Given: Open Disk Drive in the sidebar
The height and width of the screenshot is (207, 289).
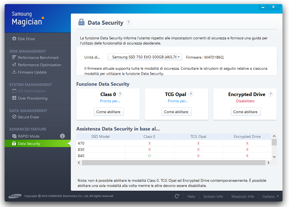Looking at the screenshot, I should tap(26, 39).
